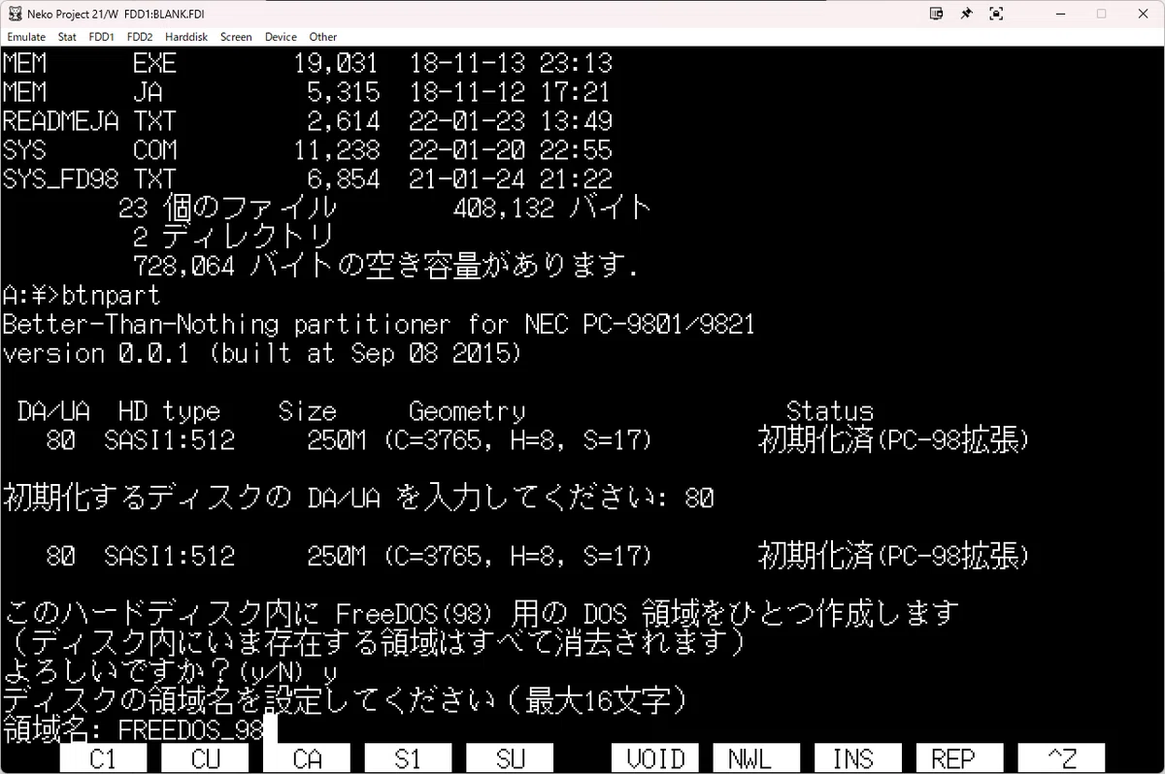Click the 'Geometry' column header
This screenshot has width=1165, height=774.
click(x=467, y=411)
